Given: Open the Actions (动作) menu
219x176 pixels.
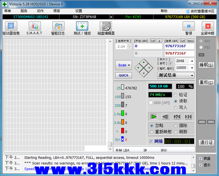Looking at the screenshot, I should [x=40, y=11].
